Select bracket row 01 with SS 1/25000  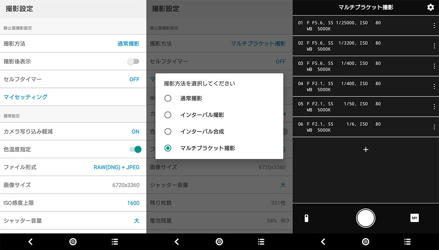(366, 26)
